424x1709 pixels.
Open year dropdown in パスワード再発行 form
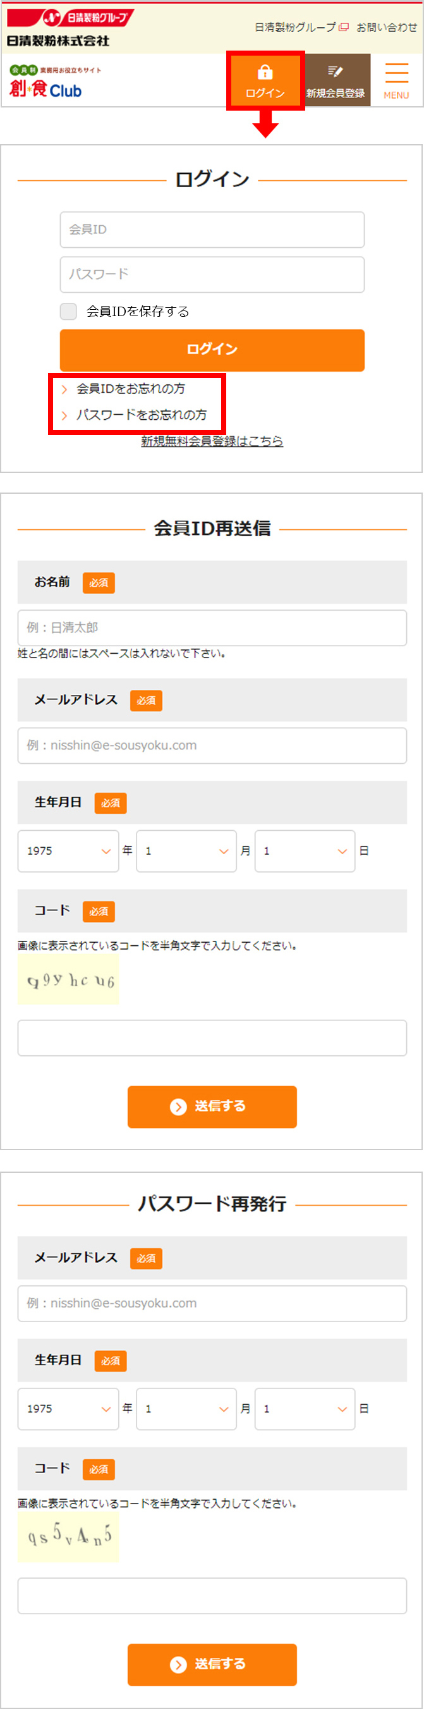pos(68,1409)
